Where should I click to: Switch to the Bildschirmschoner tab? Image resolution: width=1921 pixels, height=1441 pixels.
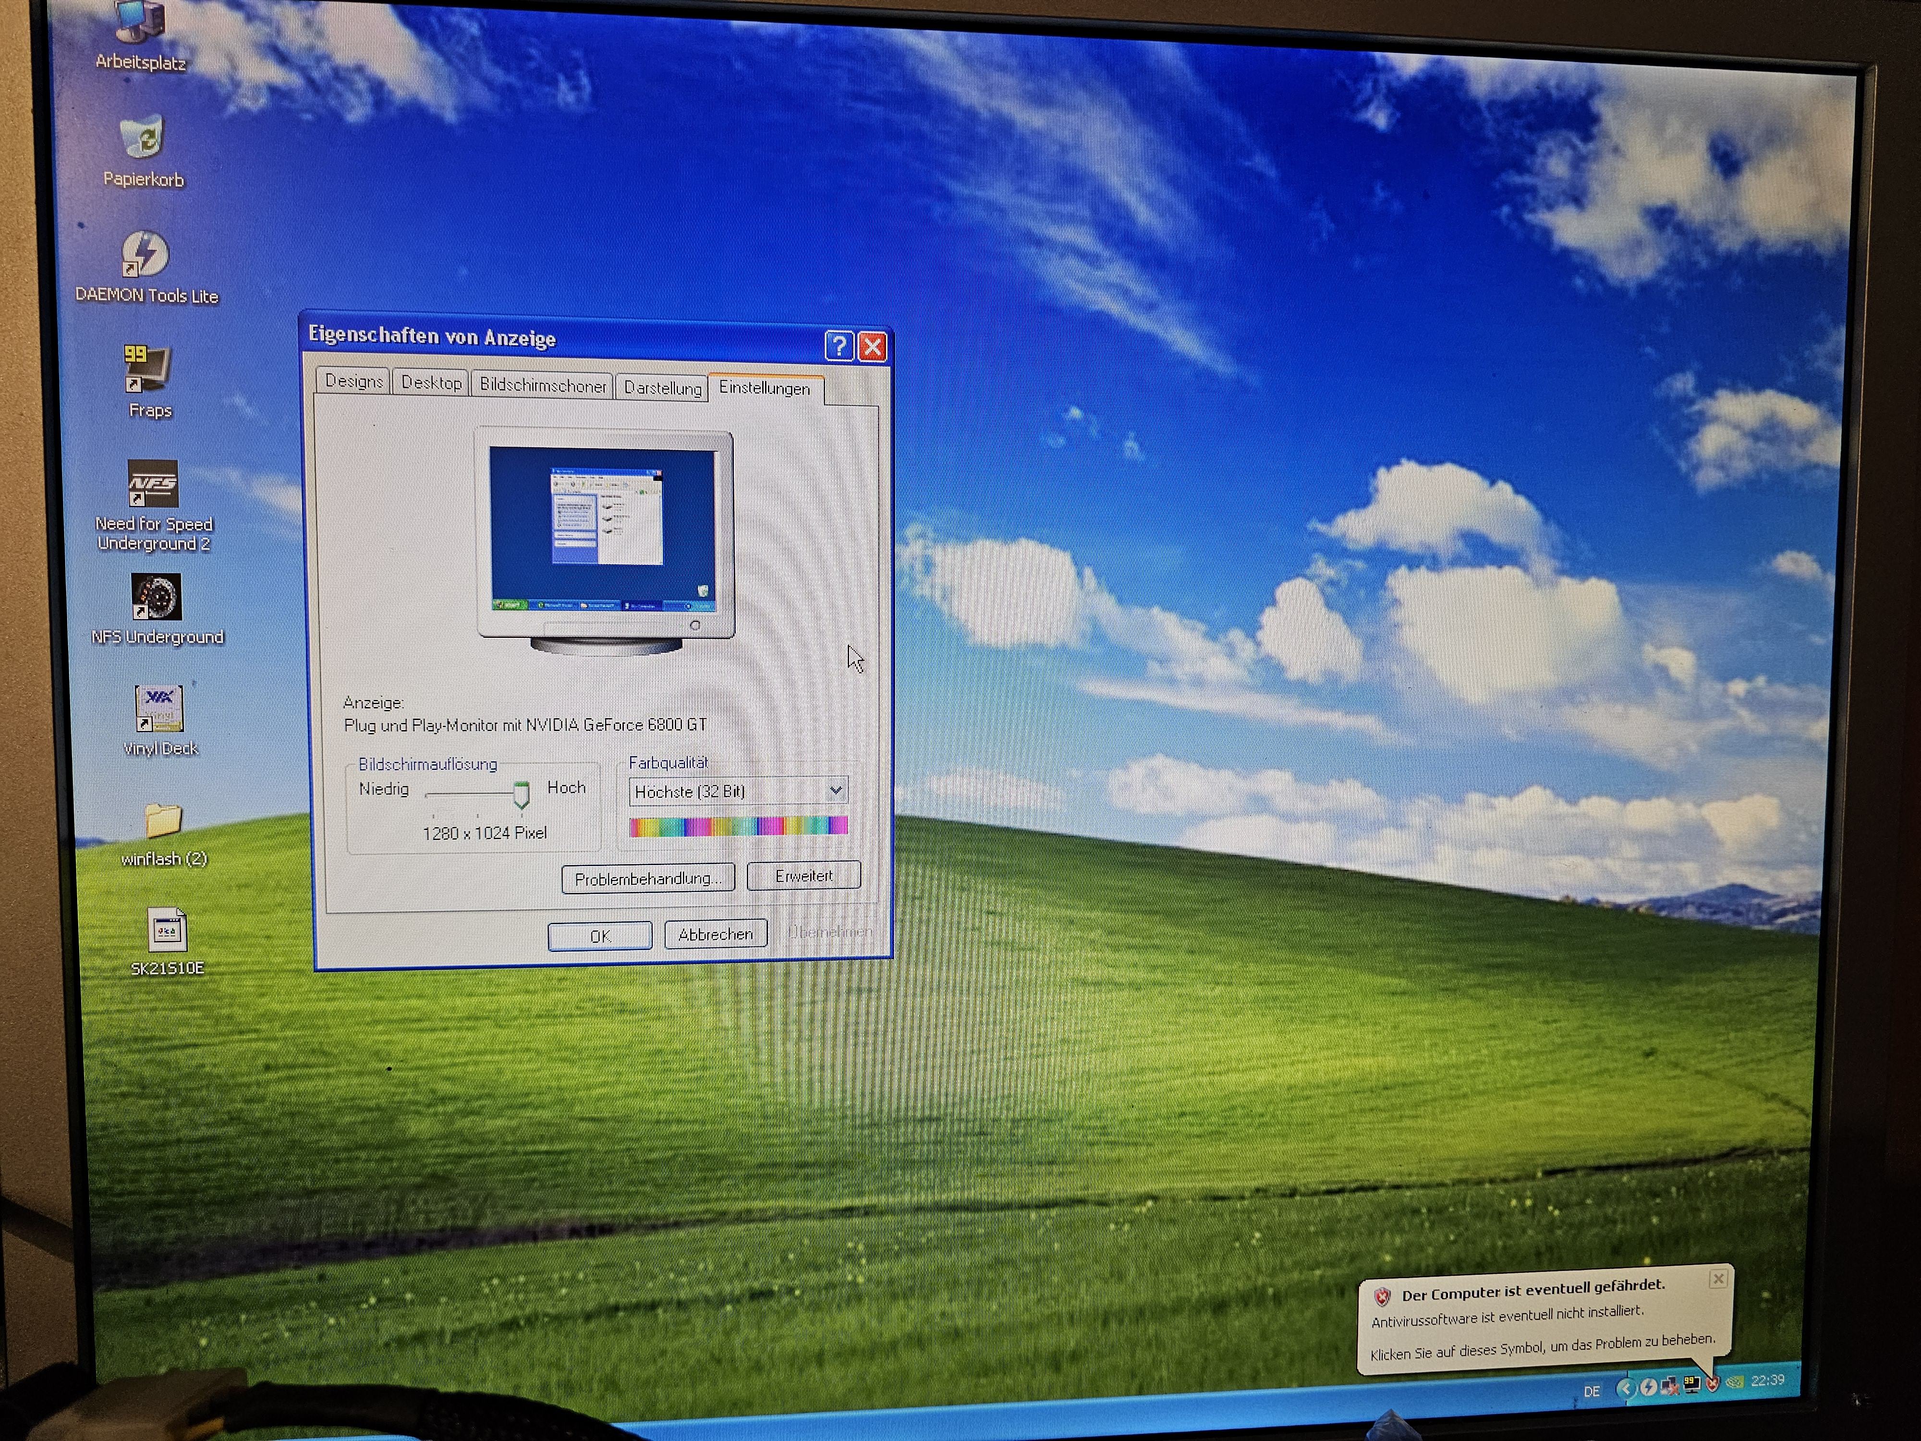[x=543, y=385]
